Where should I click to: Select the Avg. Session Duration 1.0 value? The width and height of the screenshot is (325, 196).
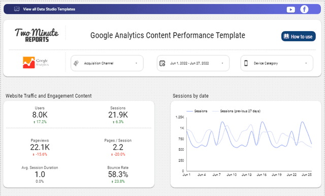pos(40,175)
